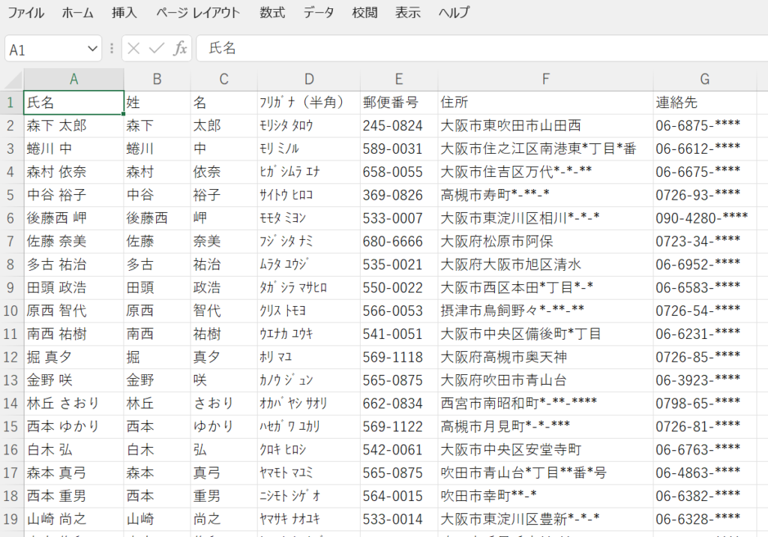Click the Insert Function fx icon
Viewport: 768px width, 537px height.
180,49
